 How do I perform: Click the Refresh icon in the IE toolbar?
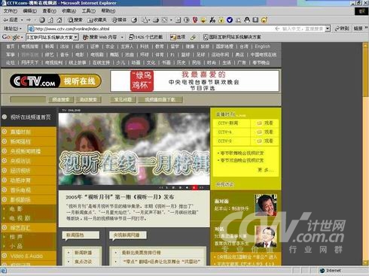(x=50, y=20)
